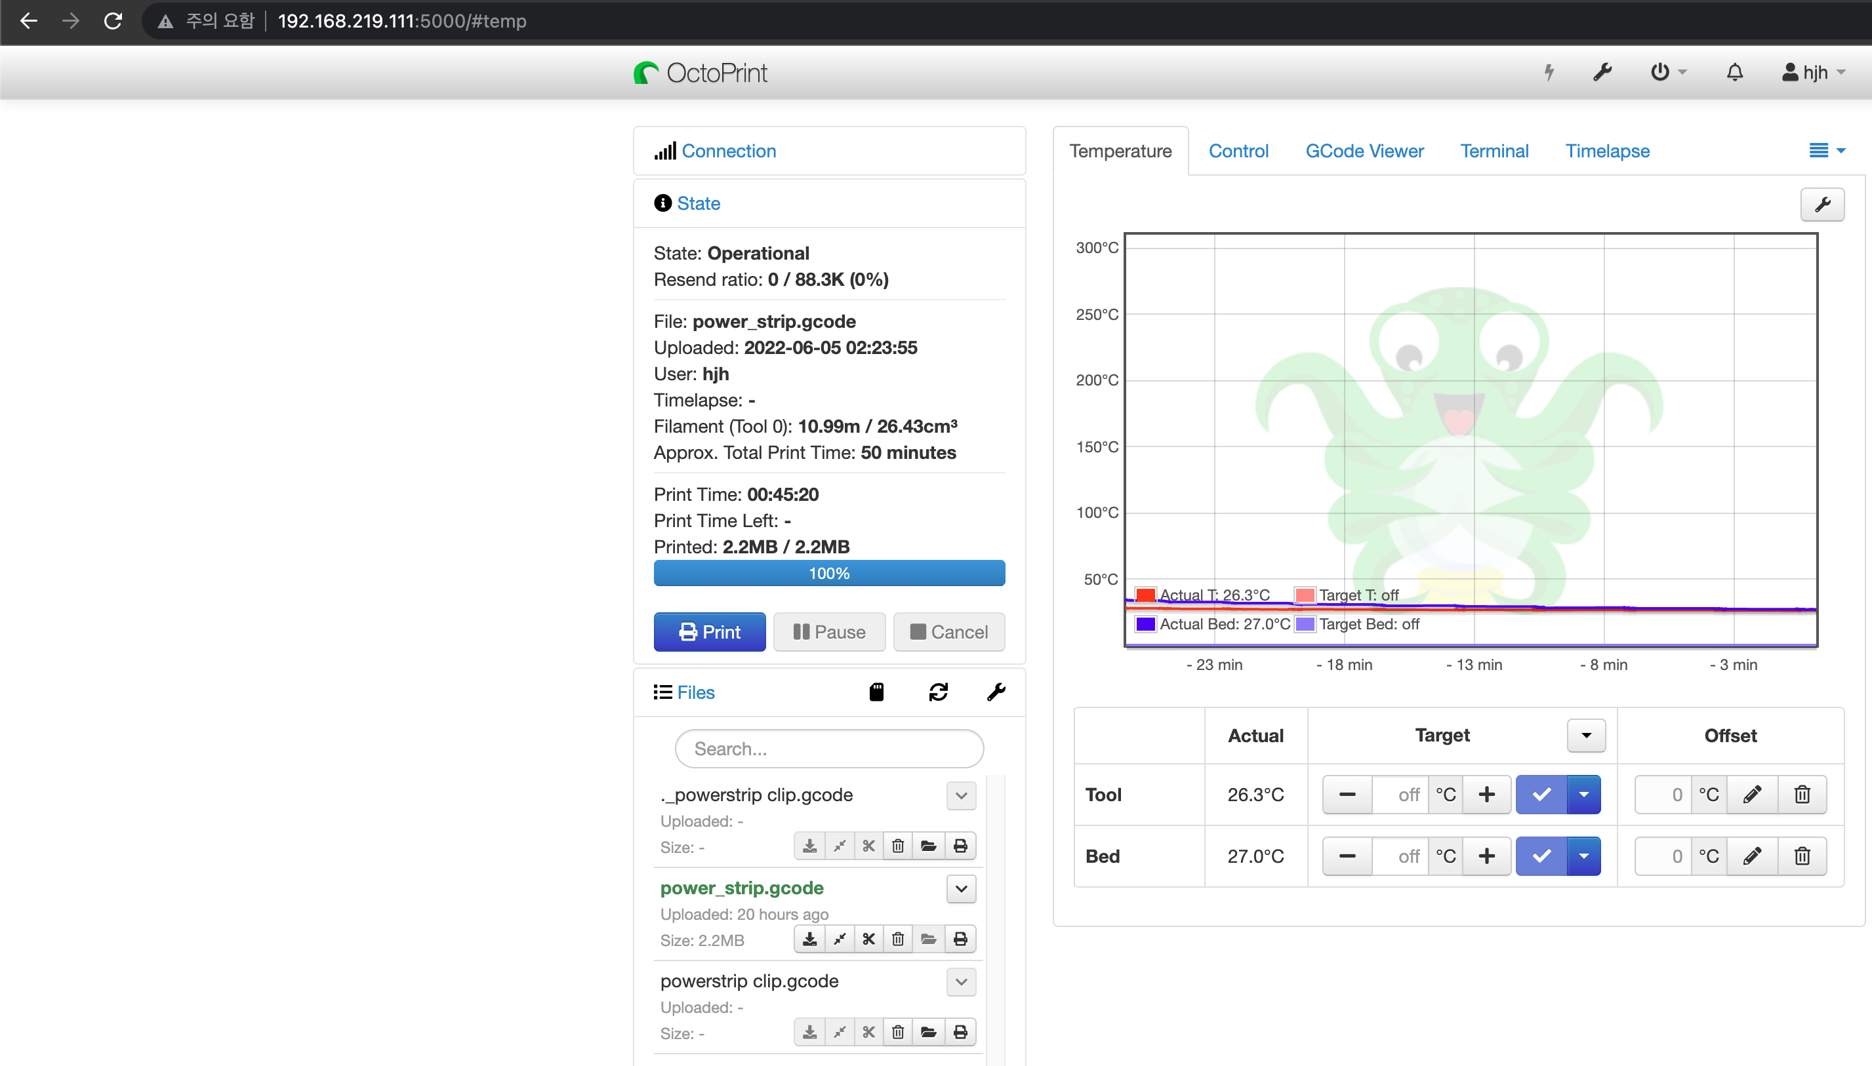This screenshot has height=1066, width=1872.
Task: Download powerstrip clip.gcode
Action: 809,1032
